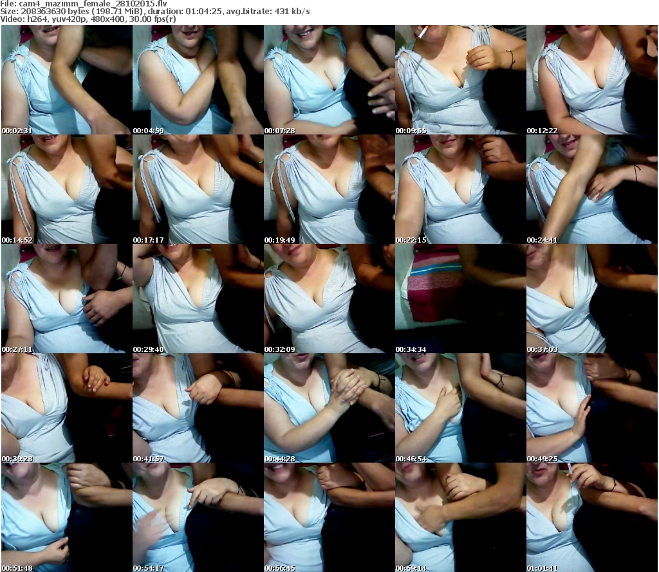Pick the frame at 00:22:15

pos(461,189)
